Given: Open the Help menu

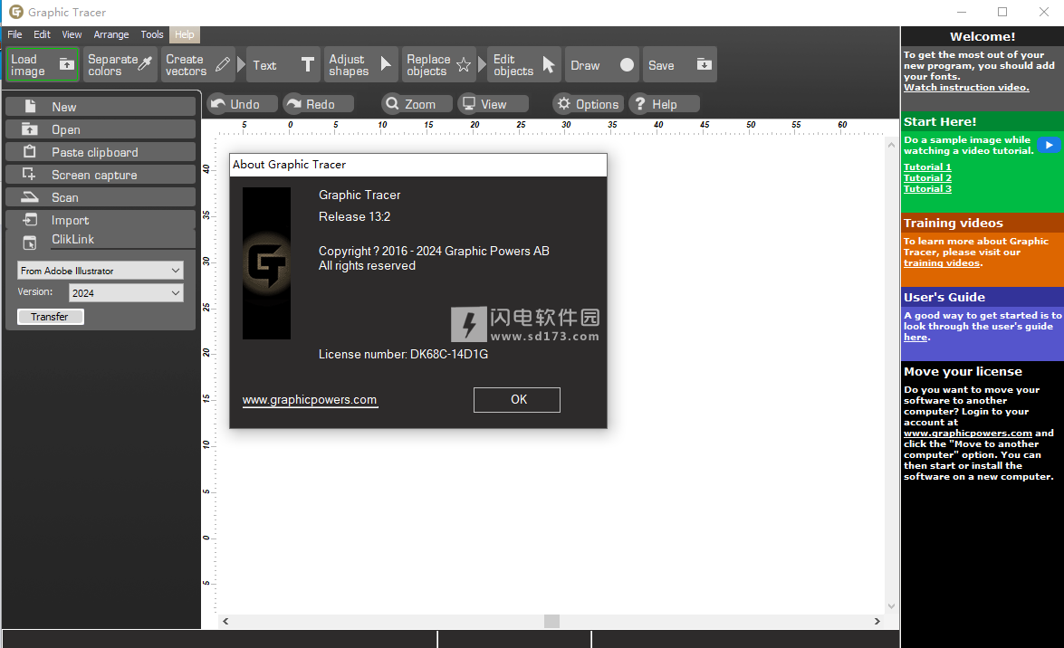Looking at the screenshot, I should pyautogui.click(x=184, y=34).
